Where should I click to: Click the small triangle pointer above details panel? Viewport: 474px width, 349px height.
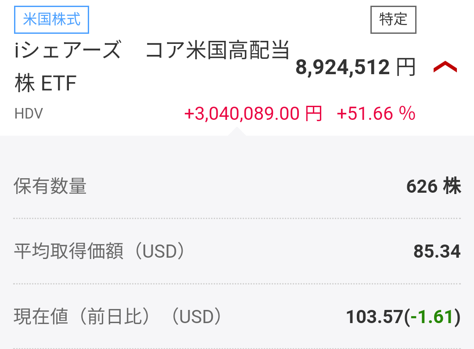pos(237,132)
